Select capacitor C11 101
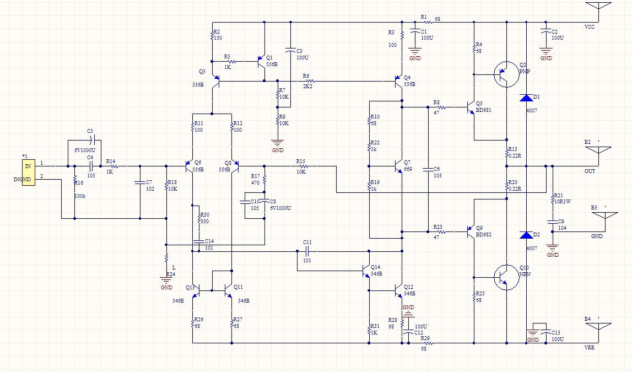 coord(307,251)
